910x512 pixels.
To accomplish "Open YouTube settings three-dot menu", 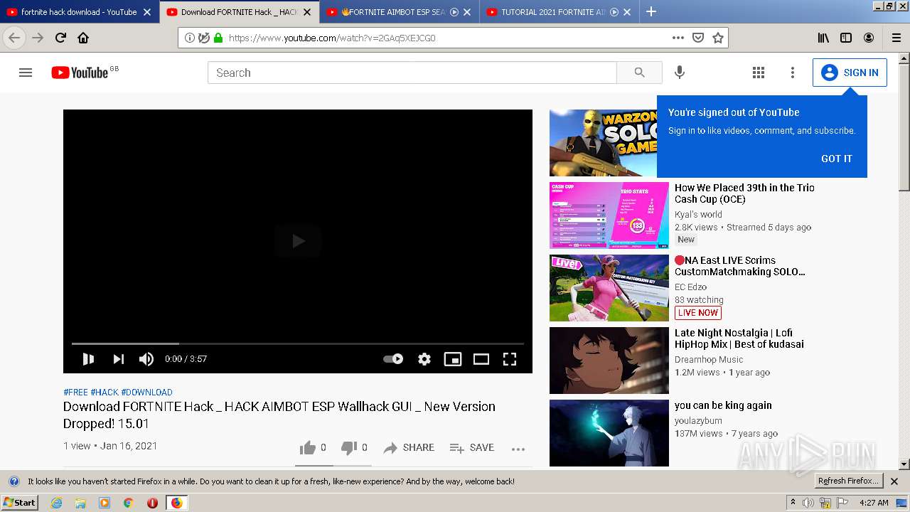I will coord(793,73).
